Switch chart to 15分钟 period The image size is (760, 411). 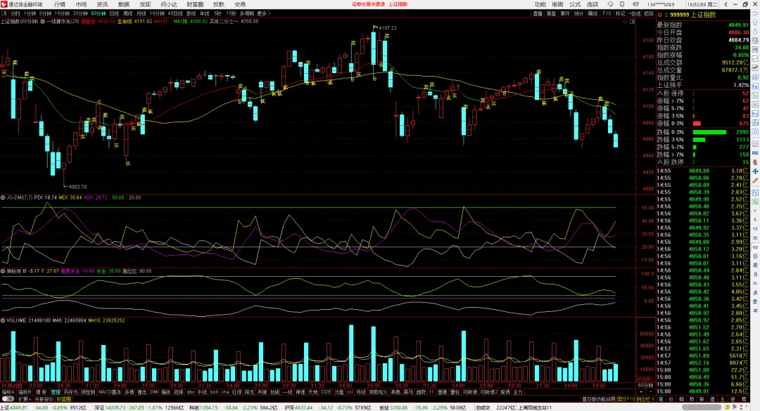click(62, 13)
